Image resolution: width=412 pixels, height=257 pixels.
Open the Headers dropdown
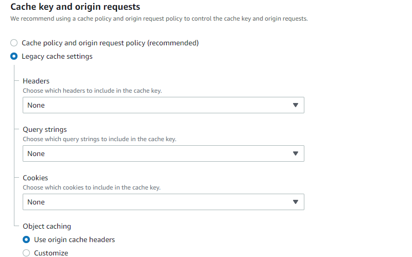tap(163, 105)
